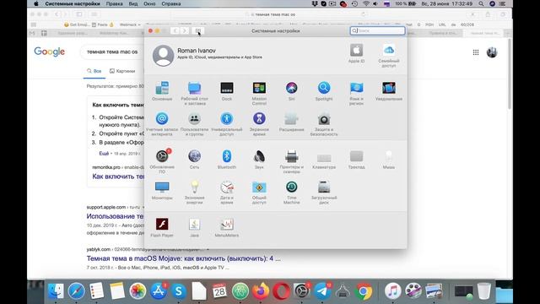Click the Safari address bar
Screen dimensions: 540x304
click(x=272, y=14)
